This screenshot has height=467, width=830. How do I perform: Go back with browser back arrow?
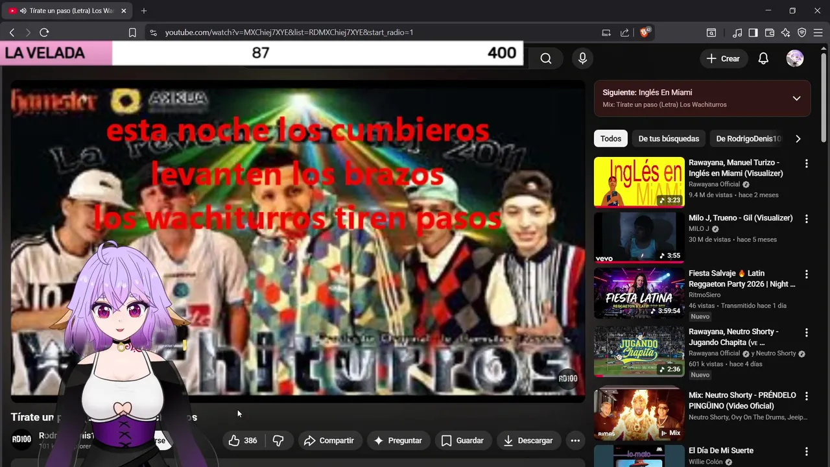coord(12,32)
